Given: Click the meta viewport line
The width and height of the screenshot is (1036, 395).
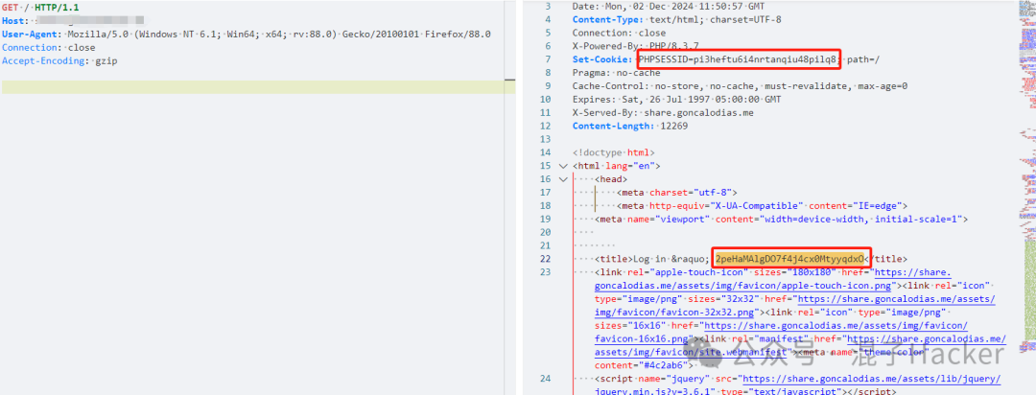Looking at the screenshot, I should coord(781,219).
